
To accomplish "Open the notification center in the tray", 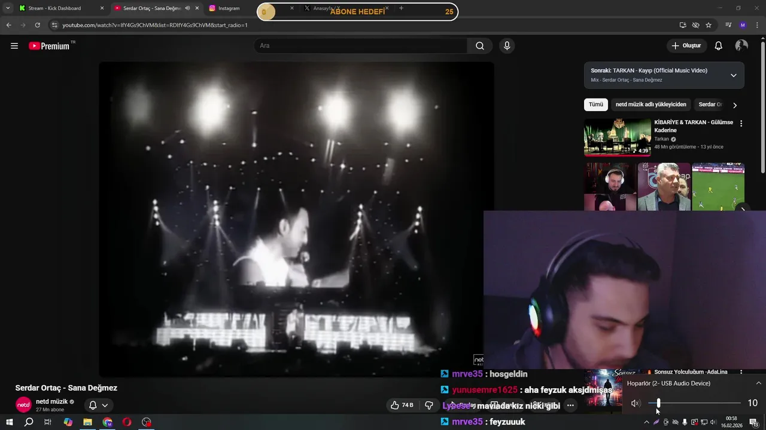I will (755, 422).
